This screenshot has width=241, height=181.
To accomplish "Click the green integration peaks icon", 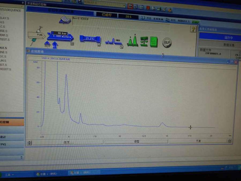I will 133,40.
